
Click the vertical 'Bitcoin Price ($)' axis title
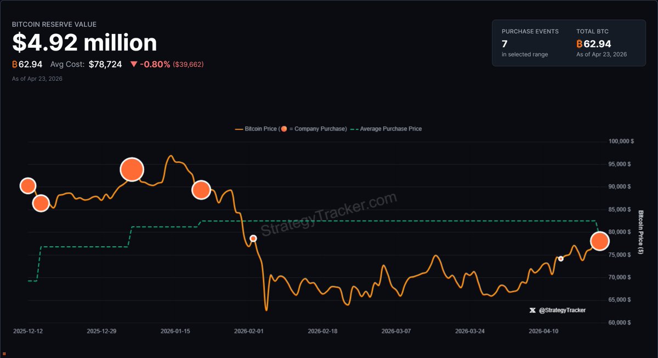tap(641, 231)
